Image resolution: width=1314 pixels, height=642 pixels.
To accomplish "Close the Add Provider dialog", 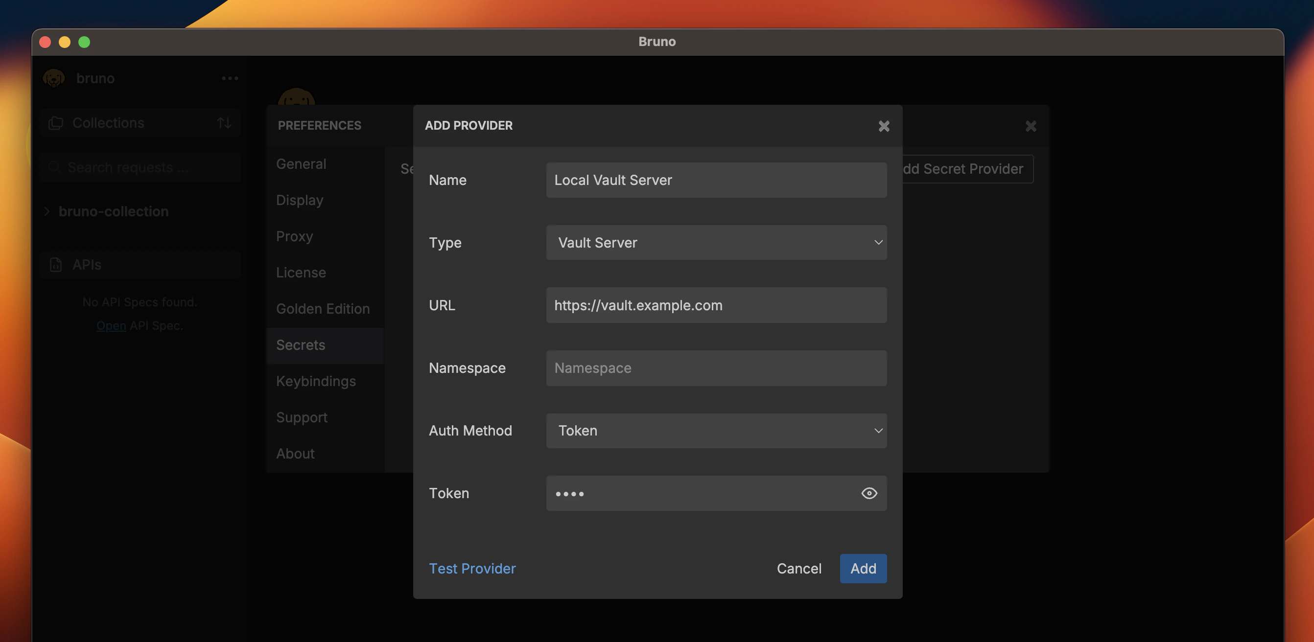I will [884, 126].
